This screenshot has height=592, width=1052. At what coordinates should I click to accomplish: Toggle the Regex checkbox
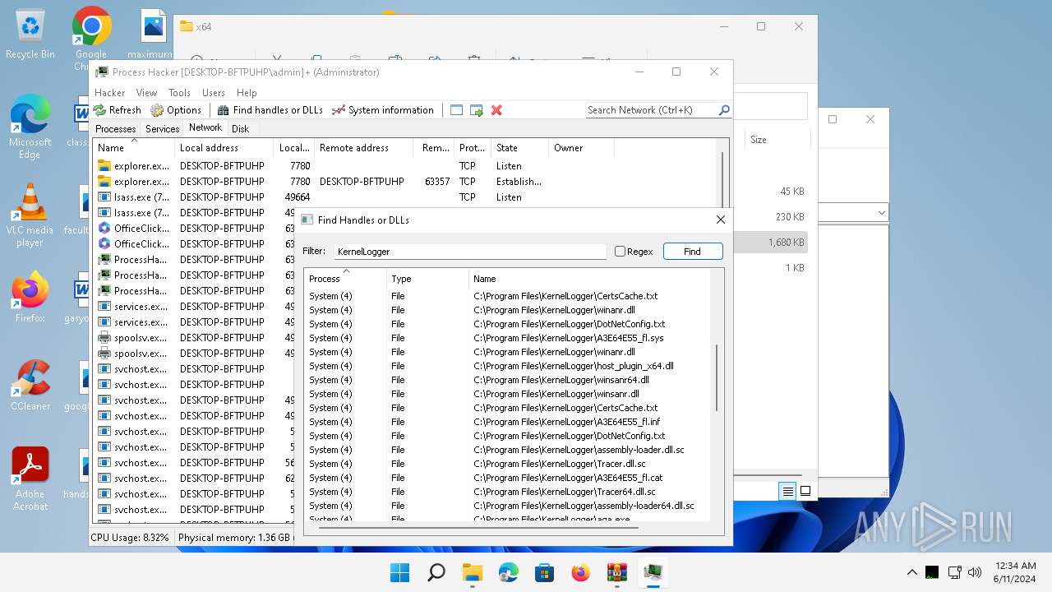pyautogui.click(x=621, y=252)
